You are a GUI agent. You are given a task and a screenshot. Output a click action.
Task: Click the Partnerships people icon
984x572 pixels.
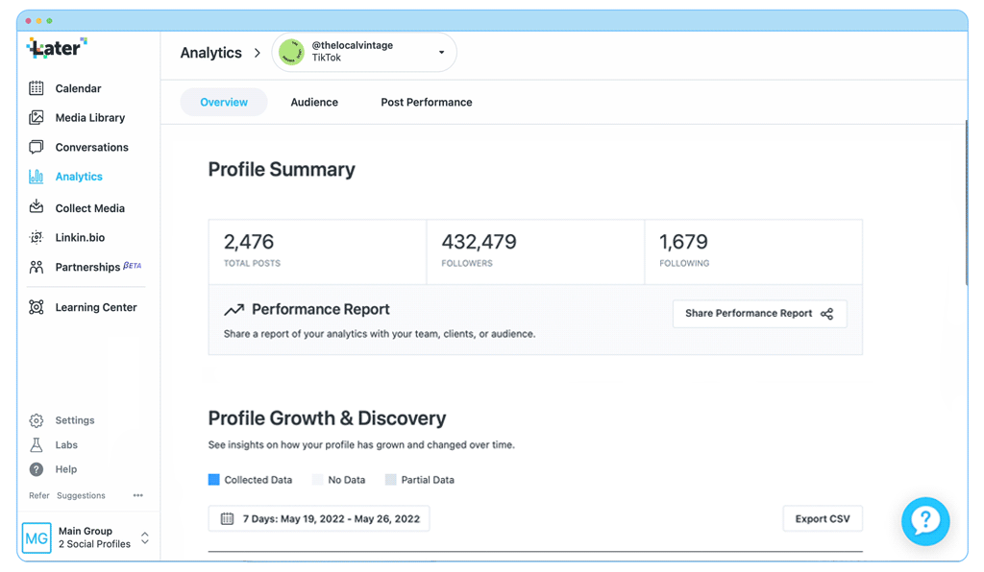pos(37,267)
